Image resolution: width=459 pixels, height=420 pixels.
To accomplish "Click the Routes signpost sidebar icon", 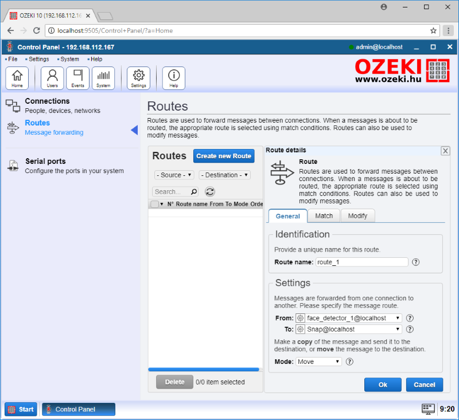I will pyautogui.click(x=13, y=128).
